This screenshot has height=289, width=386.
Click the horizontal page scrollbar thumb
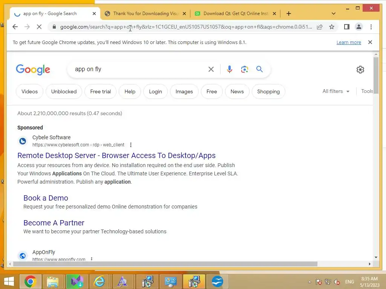pos(165,264)
